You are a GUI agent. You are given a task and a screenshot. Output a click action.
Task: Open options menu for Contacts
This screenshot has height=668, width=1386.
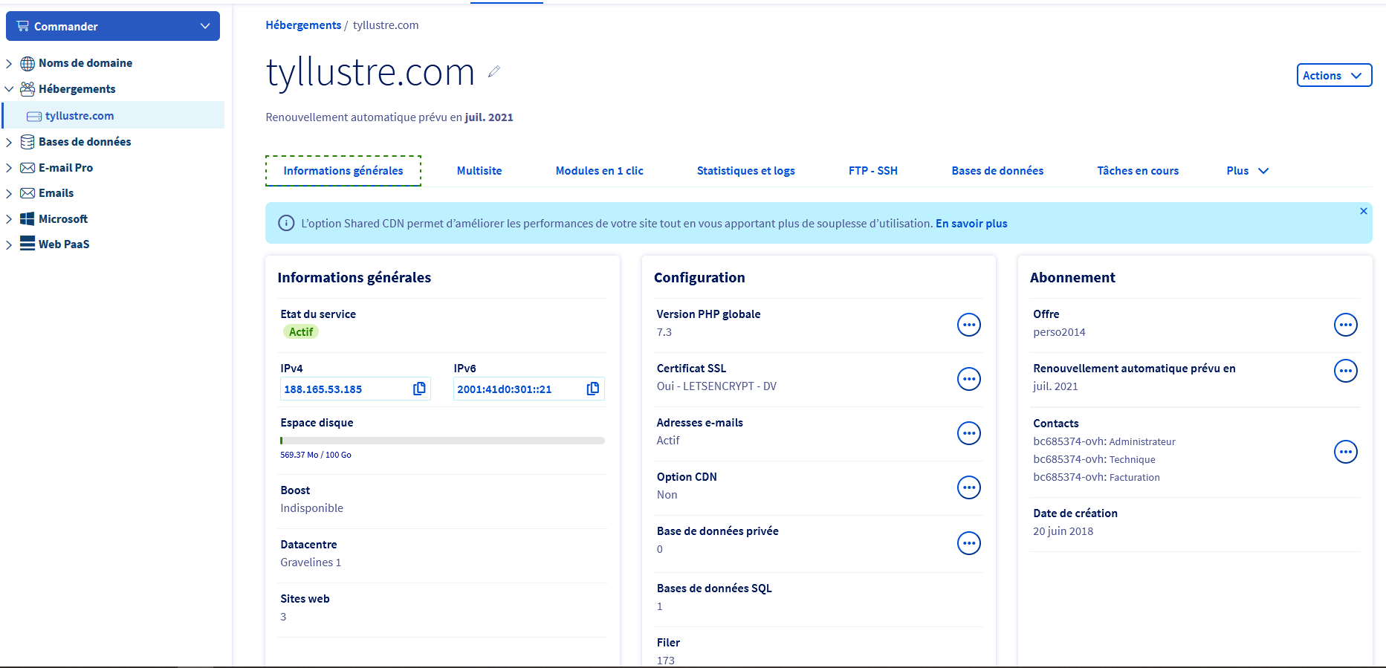1345,452
